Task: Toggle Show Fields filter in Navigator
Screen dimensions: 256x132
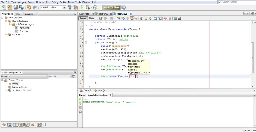Action: (x=10, y=125)
